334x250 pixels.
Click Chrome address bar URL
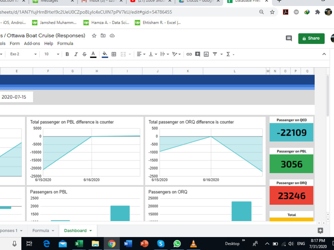86,12
